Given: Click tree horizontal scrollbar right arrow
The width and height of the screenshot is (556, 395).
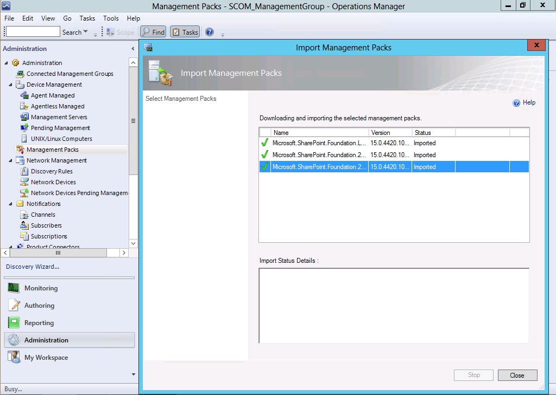Looking at the screenshot, I should (x=124, y=252).
